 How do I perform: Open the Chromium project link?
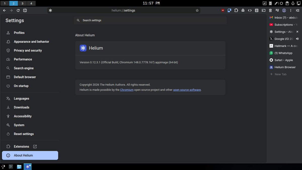click(x=127, y=90)
